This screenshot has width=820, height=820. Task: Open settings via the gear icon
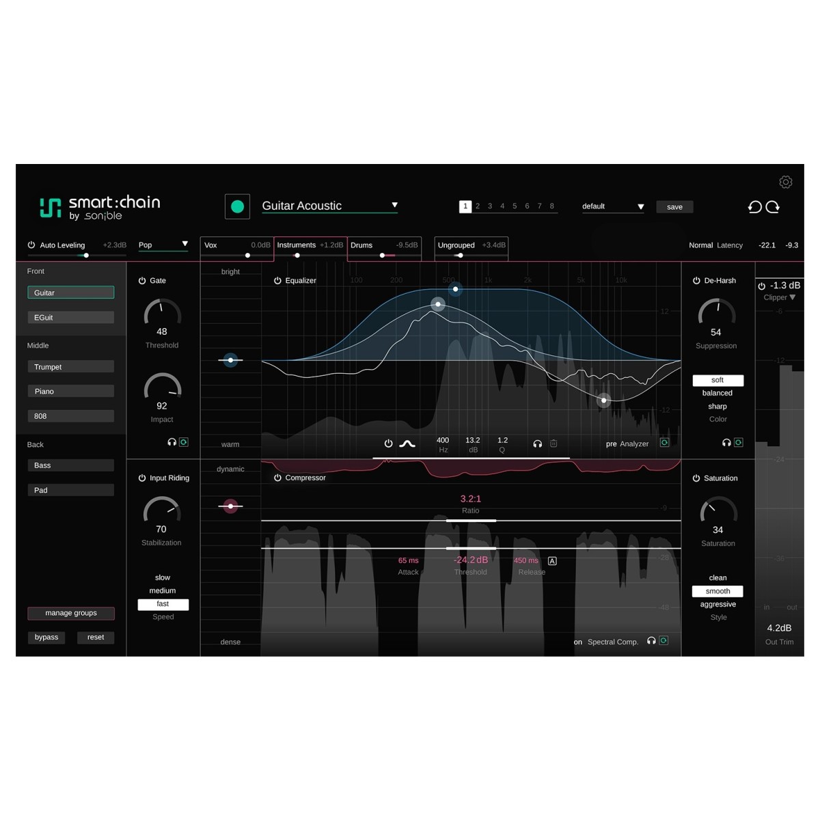pos(785,182)
